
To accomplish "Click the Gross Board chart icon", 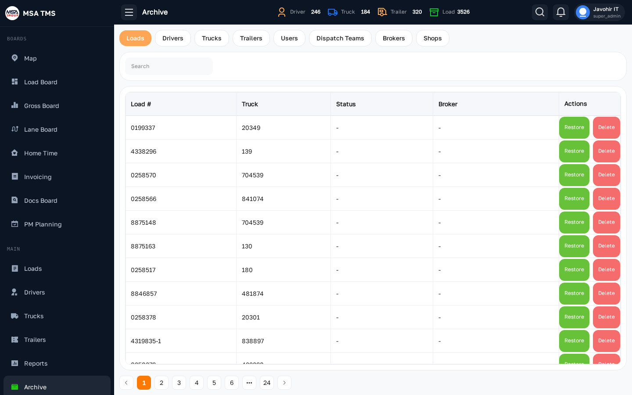I will (x=14, y=105).
